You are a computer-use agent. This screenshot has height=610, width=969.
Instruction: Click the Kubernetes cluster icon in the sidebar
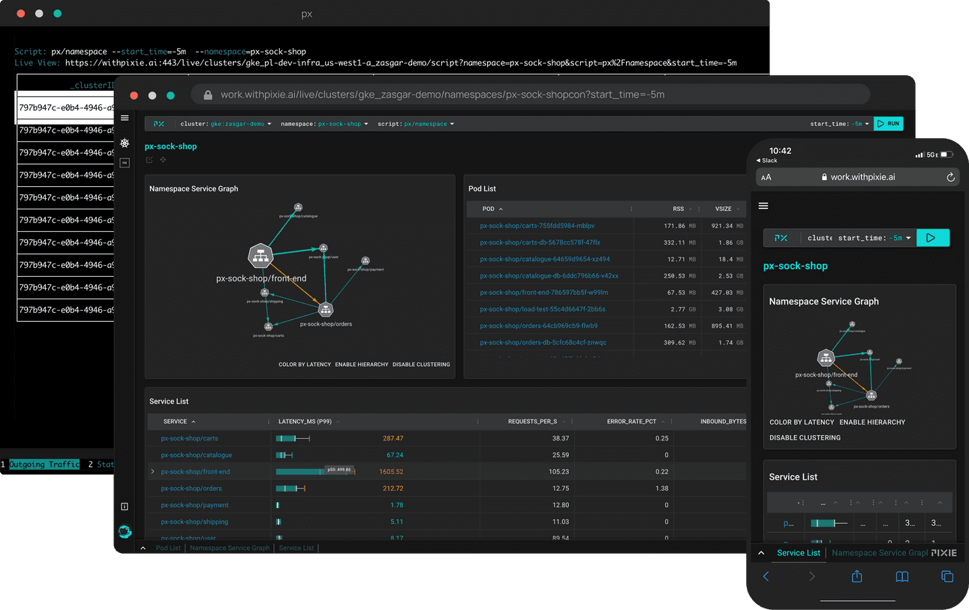125,143
